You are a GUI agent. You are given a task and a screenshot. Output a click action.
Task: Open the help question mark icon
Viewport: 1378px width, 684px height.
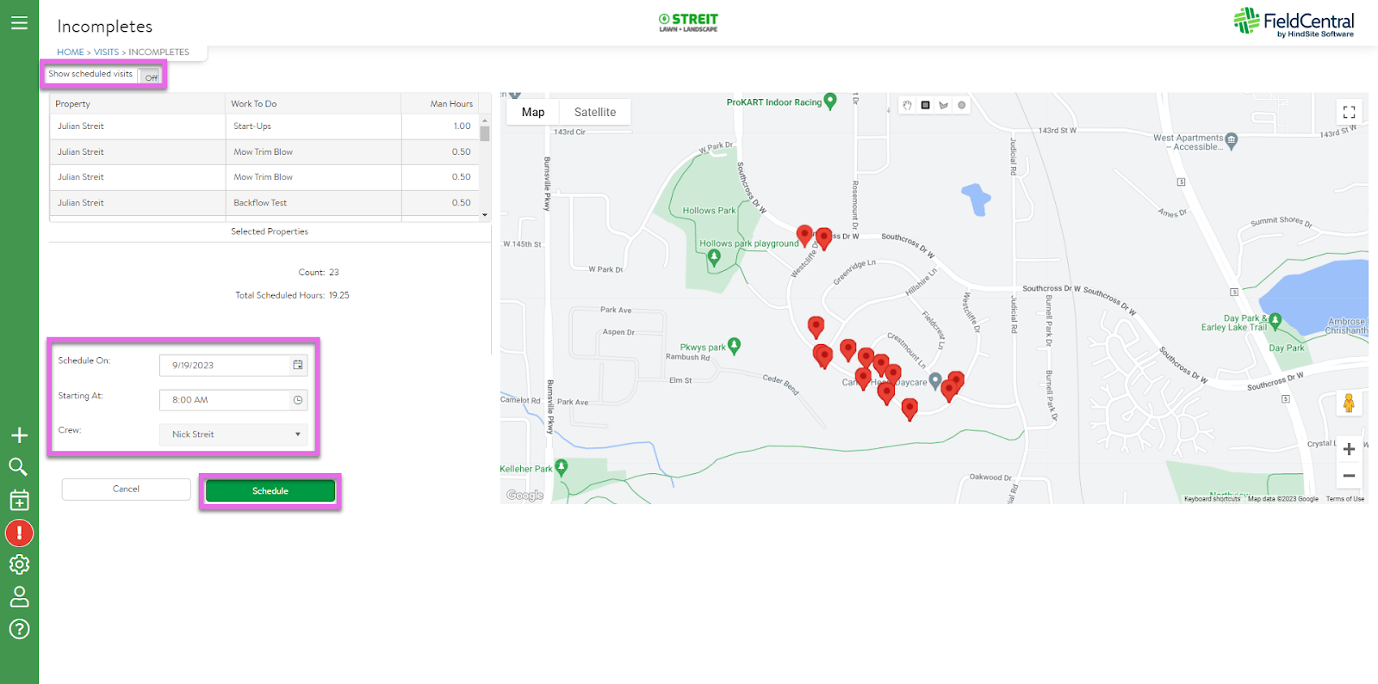(x=19, y=629)
